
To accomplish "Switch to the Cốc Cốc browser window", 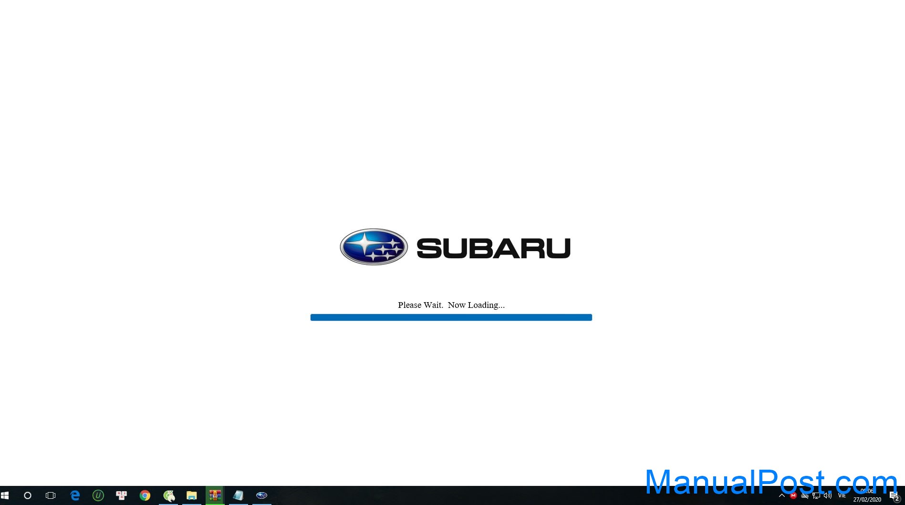I will point(168,495).
